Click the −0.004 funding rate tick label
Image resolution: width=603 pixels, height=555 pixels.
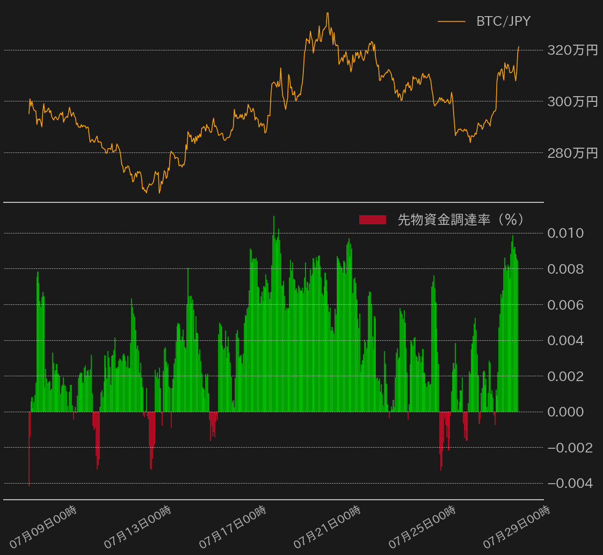(x=570, y=484)
